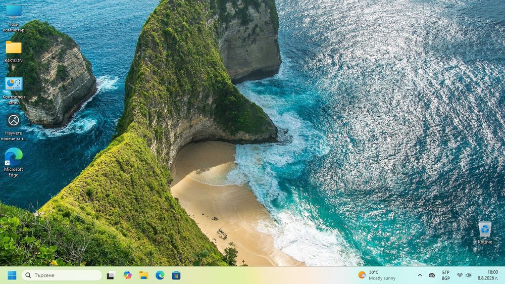Select the 'Контролен панел' desktop shortcut
The width and height of the screenshot is (505, 284).
pyautogui.click(x=14, y=91)
